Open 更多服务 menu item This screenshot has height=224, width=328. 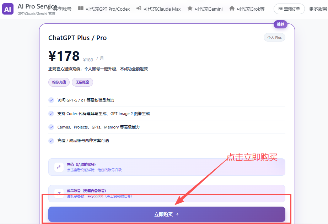tap(318, 9)
